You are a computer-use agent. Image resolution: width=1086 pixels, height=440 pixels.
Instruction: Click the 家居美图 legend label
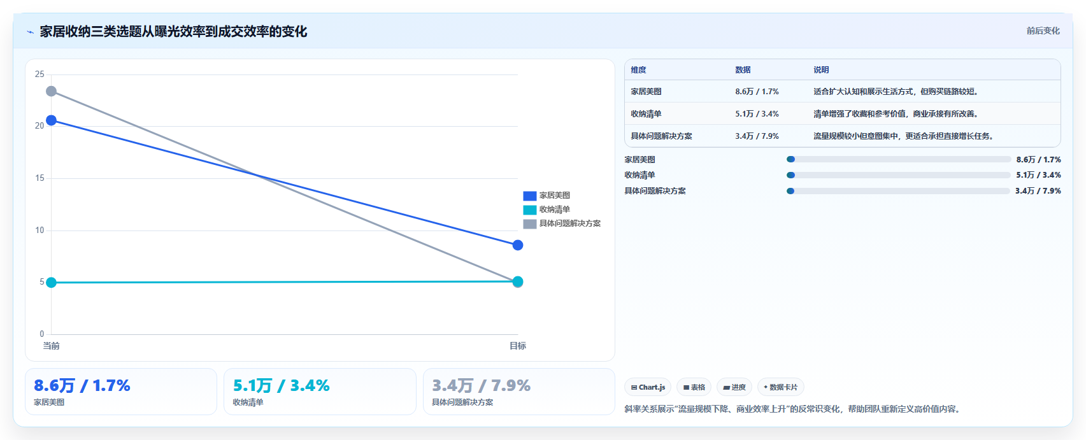tap(555, 195)
